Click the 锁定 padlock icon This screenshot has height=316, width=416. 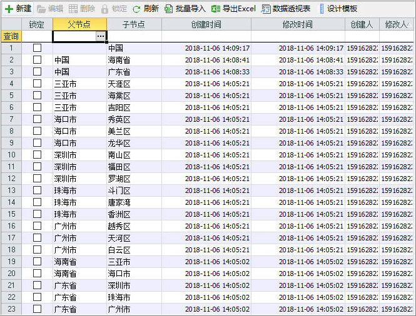click(105, 9)
